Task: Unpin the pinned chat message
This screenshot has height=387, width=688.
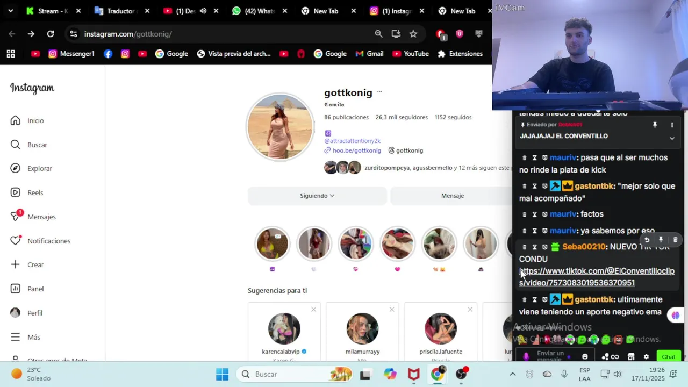Action: (655, 125)
